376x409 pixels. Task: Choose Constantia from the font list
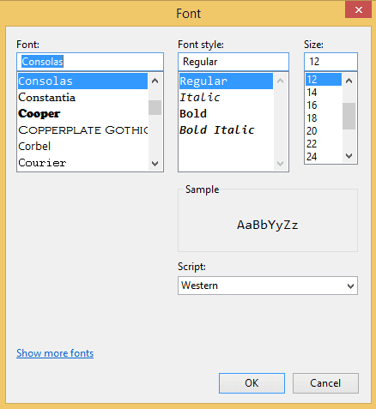pos(82,98)
